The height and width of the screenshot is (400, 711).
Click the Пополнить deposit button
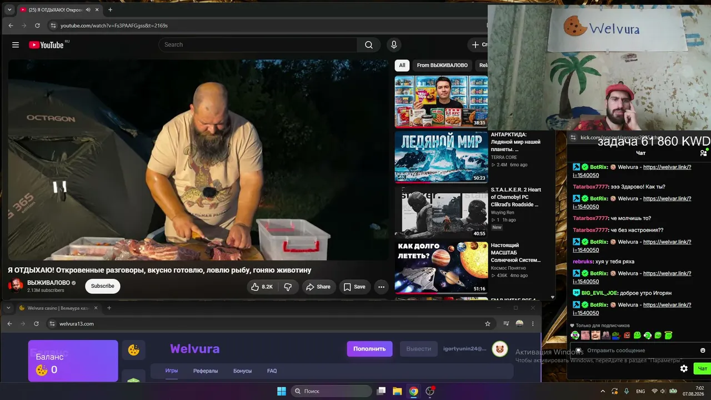point(369,349)
